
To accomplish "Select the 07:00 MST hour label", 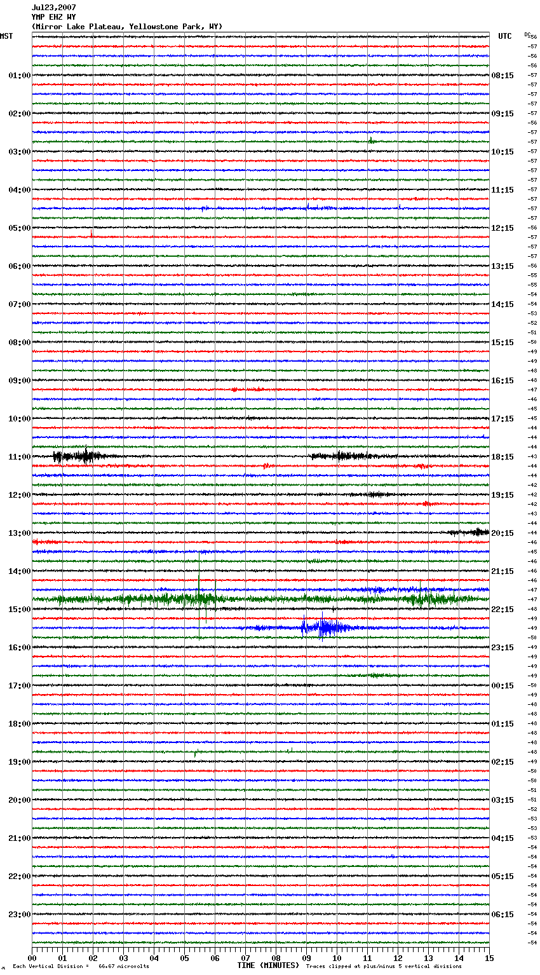I will pyautogui.click(x=20, y=304).
